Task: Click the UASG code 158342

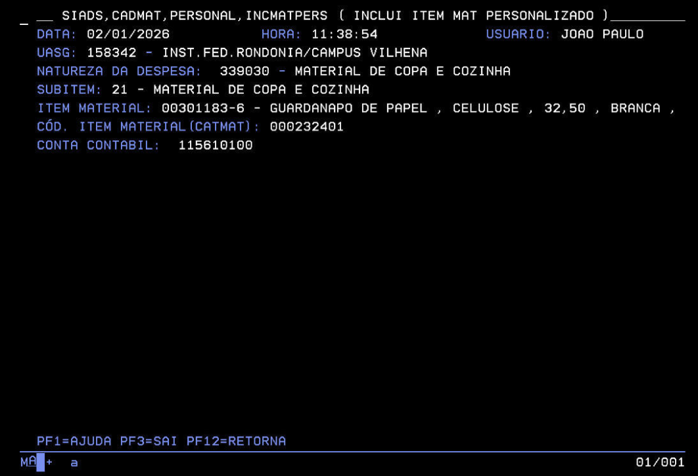Action: pyautogui.click(x=112, y=53)
